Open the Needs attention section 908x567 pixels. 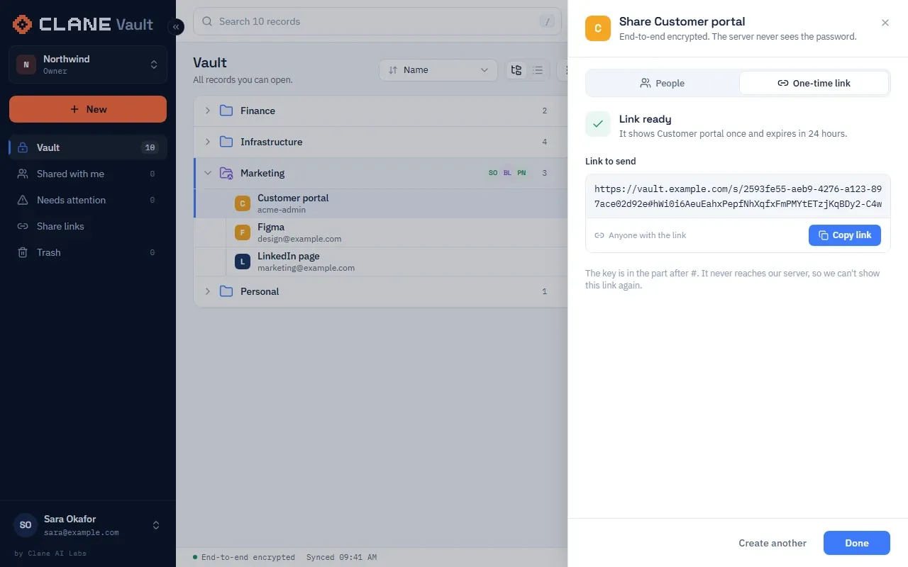(x=88, y=200)
